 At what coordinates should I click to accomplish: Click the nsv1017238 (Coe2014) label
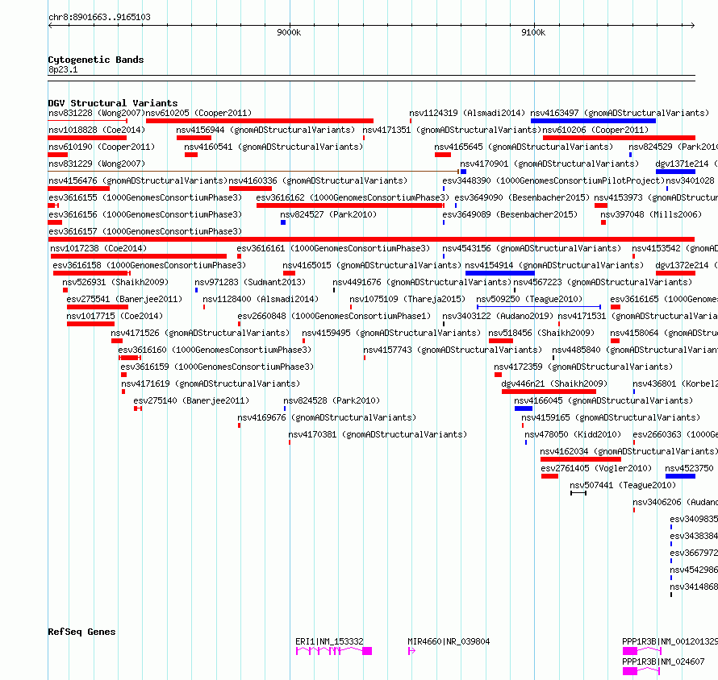point(98,248)
